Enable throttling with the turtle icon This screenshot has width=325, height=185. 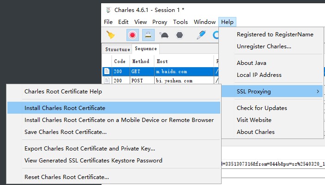point(163,35)
